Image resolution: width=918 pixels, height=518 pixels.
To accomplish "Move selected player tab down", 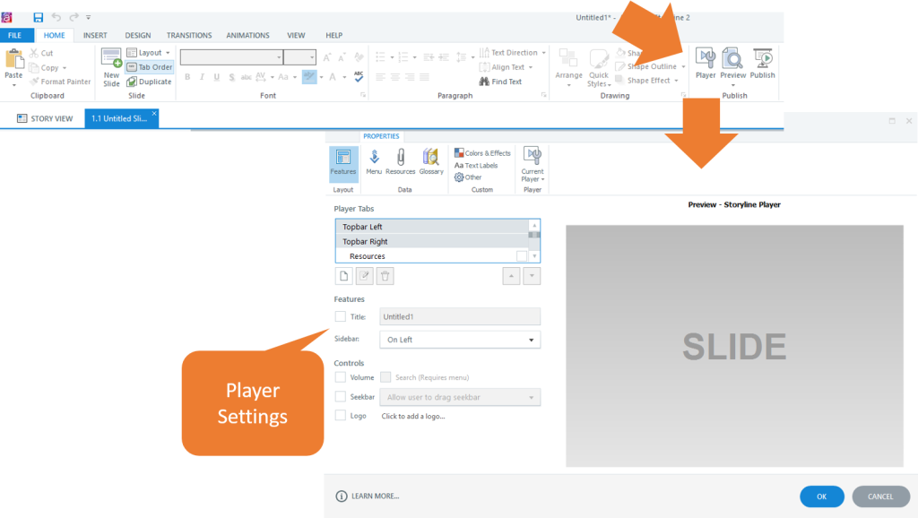I will (x=532, y=276).
